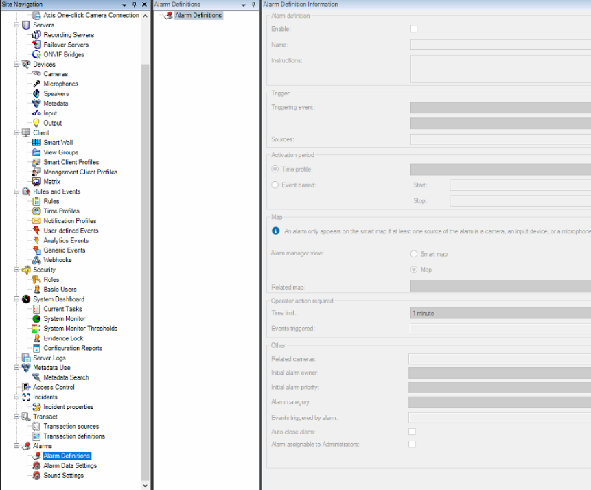
Task: Toggle the Auto-close alarm checkbox
Action: [412, 432]
